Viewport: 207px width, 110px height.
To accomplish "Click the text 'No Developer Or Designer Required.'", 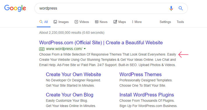I will point(73,80).
